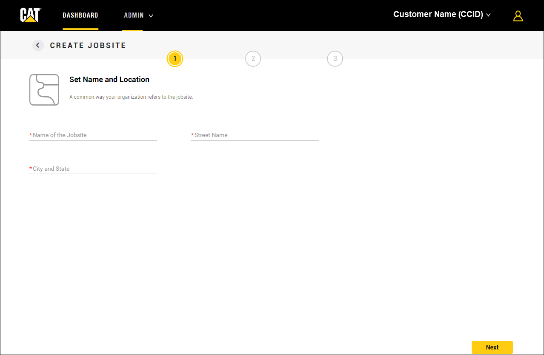Image resolution: width=544 pixels, height=355 pixels.
Task: Open the Customer Name (CCID) dropdown
Action: tap(438, 14)
